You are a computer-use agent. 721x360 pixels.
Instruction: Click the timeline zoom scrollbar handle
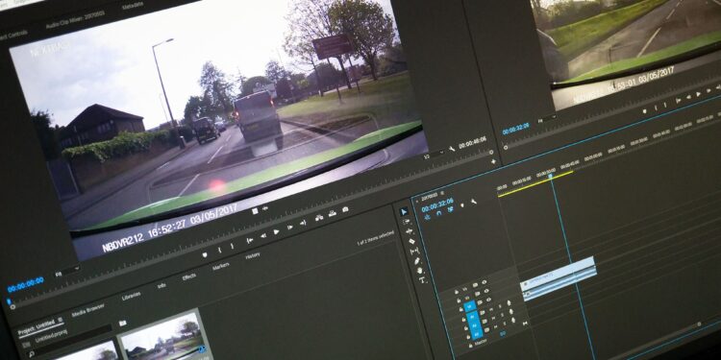click(x=699, y=324)
